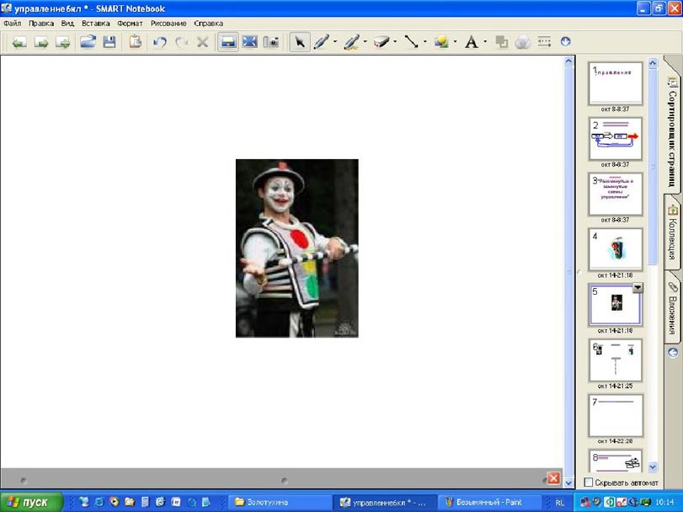
Task: Open the Вставка menu
Action: click(96, 24)
